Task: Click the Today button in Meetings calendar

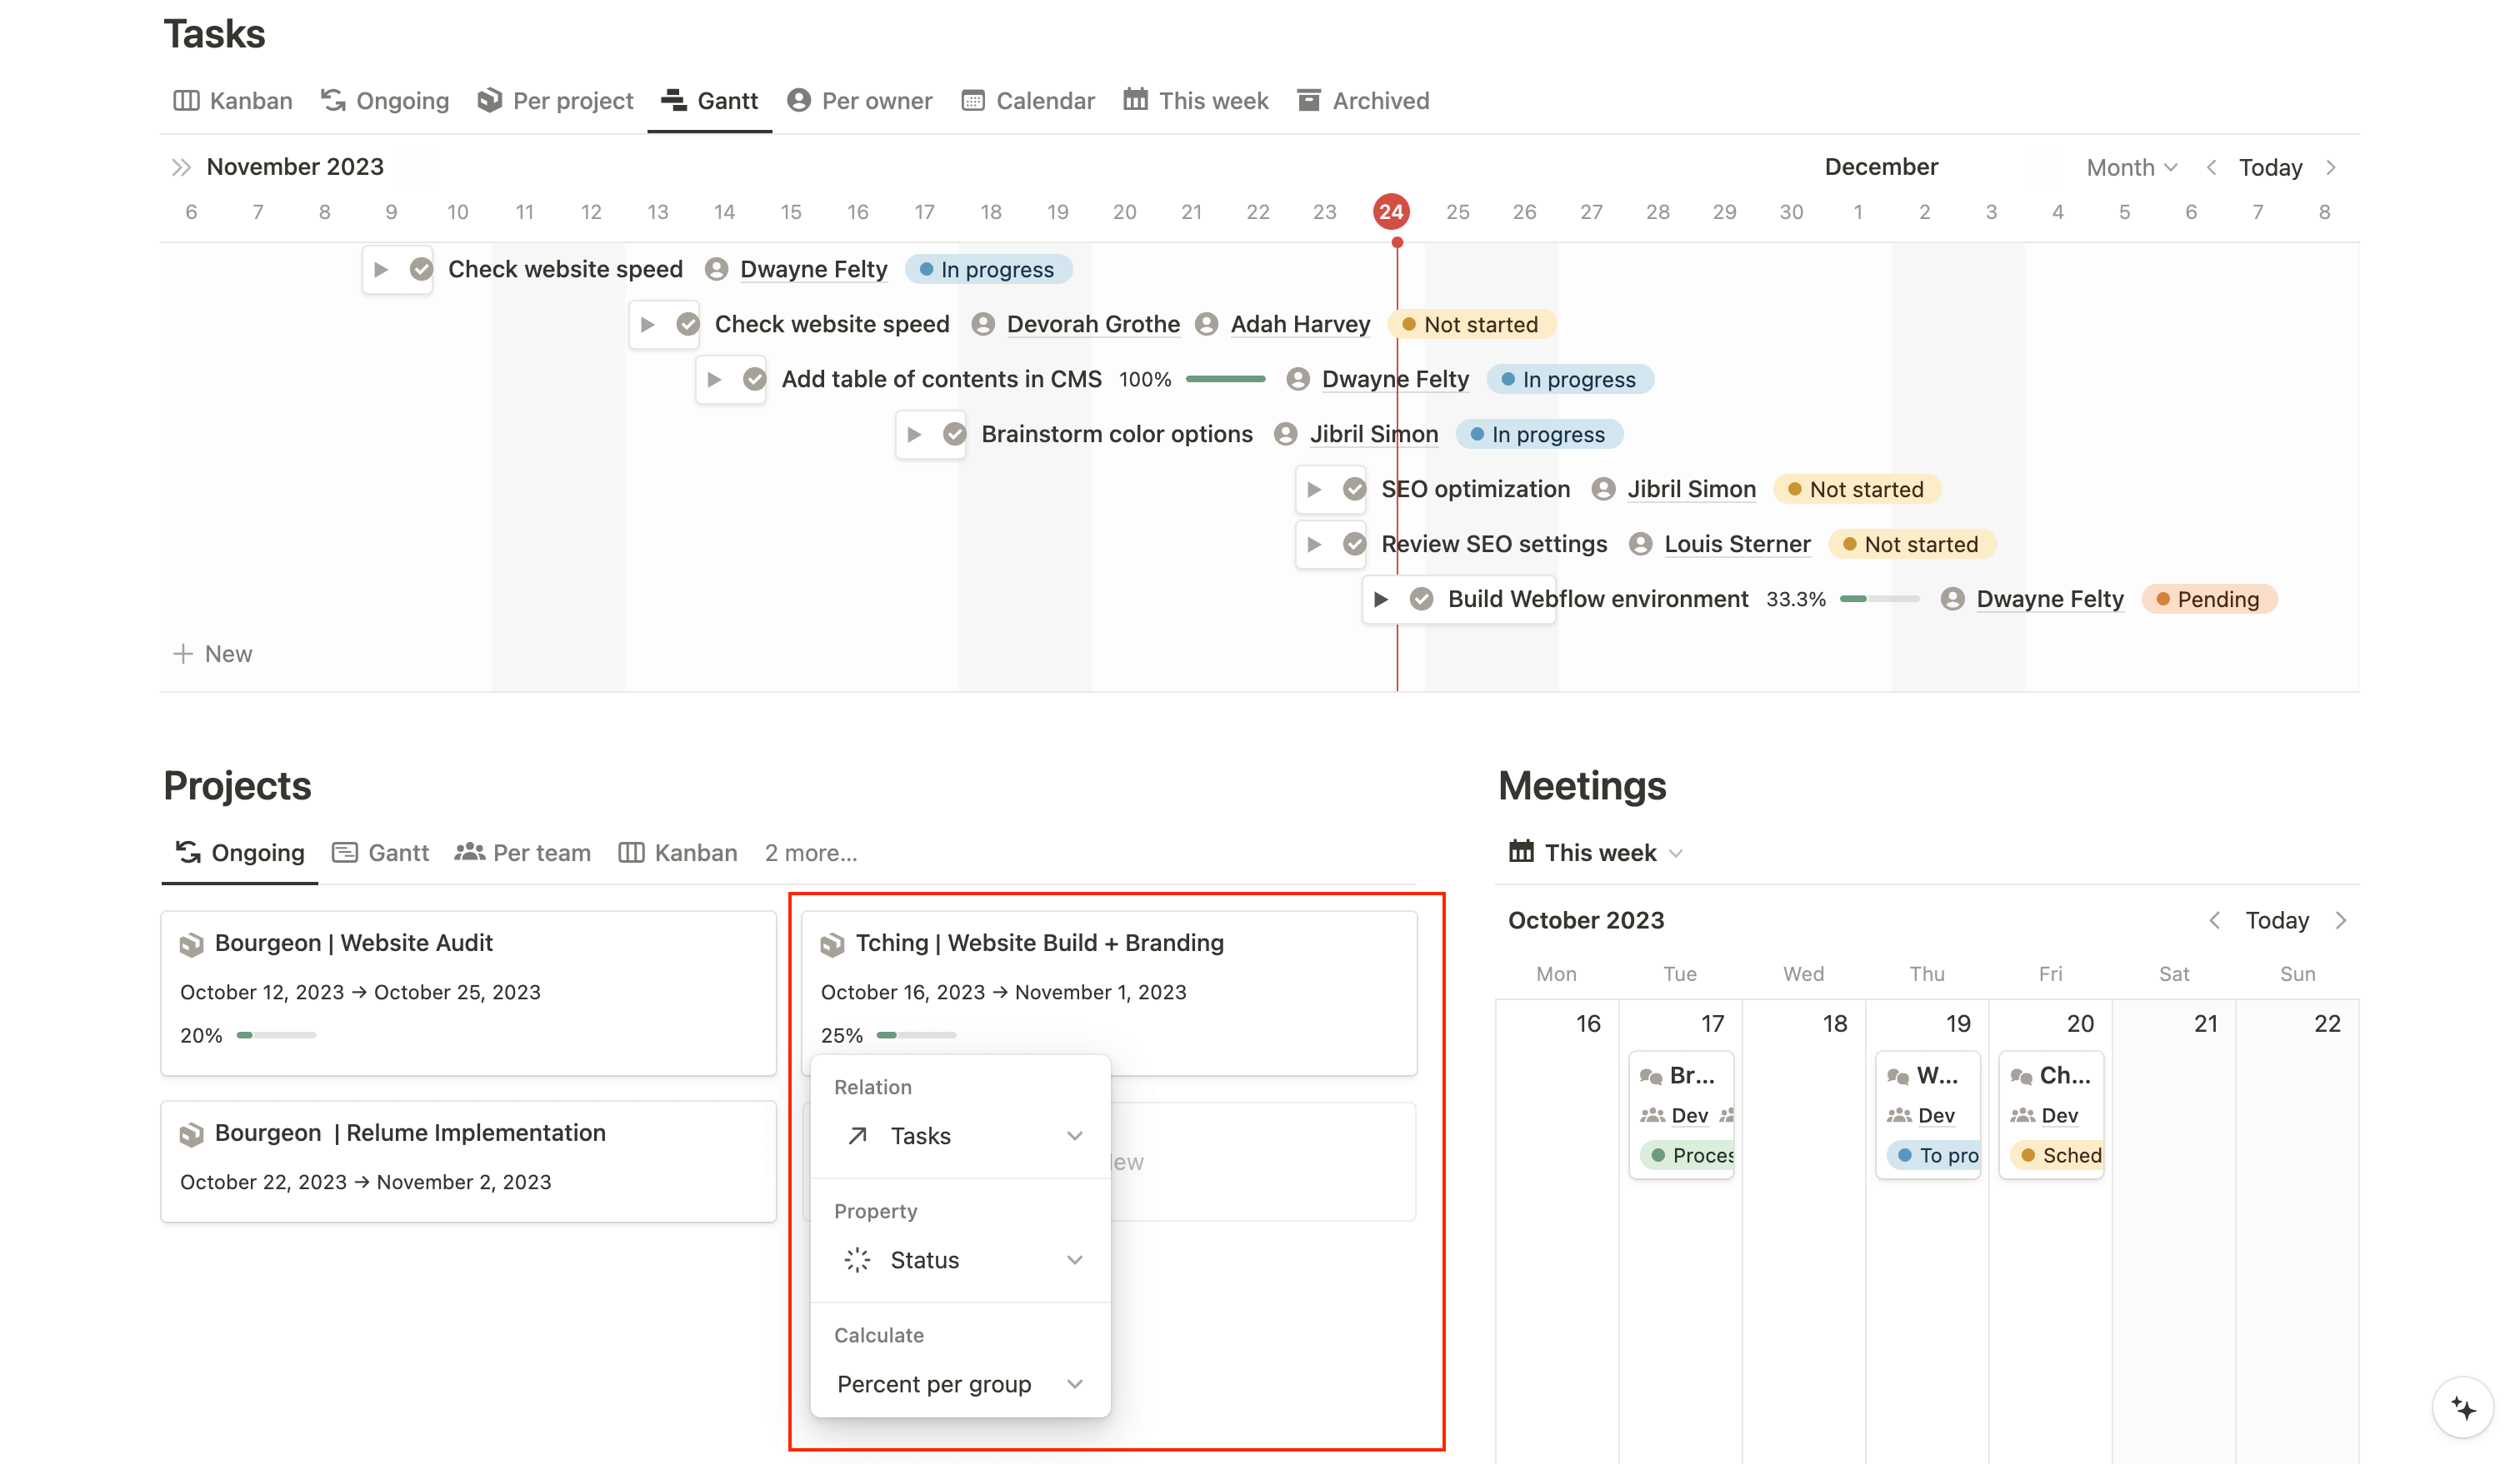Action: pyautogui.click(x=2279, y=919)
